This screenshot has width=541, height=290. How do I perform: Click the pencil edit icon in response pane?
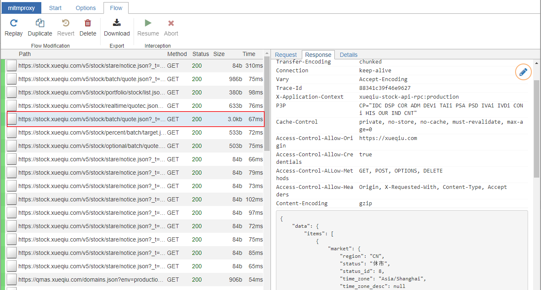coord(523,72)
